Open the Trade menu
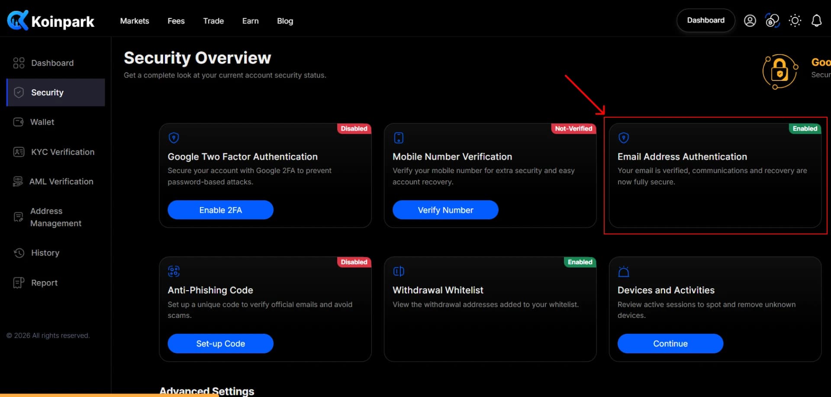This screenshot has height=397, width=831. pyautogui.click(x=213, y=21)
